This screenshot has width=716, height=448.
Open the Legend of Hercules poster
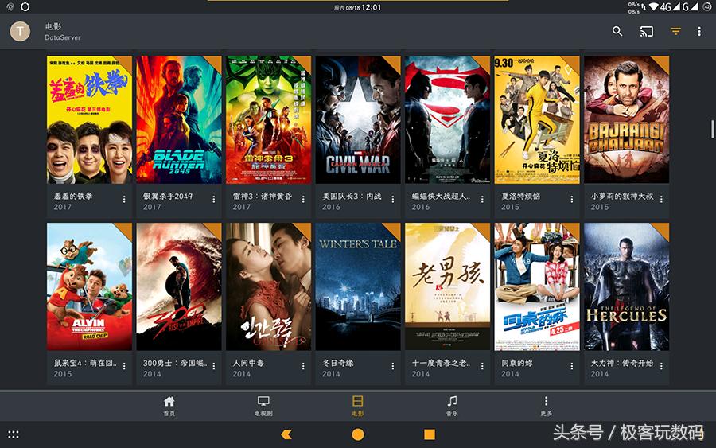[627, 286]
